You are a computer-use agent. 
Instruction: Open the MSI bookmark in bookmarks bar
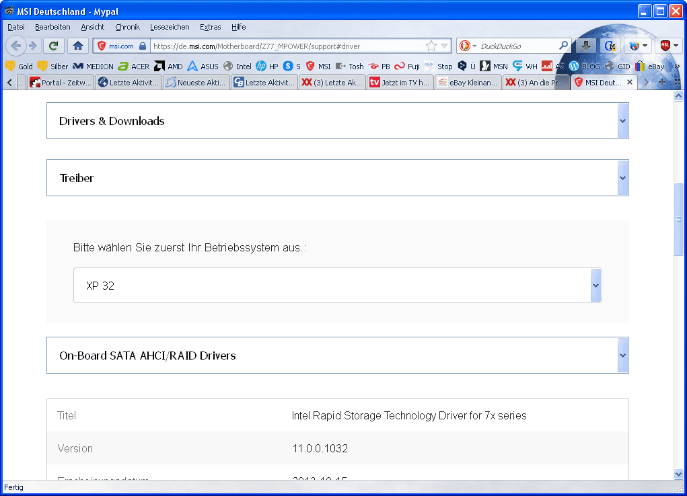click(318, 67)
